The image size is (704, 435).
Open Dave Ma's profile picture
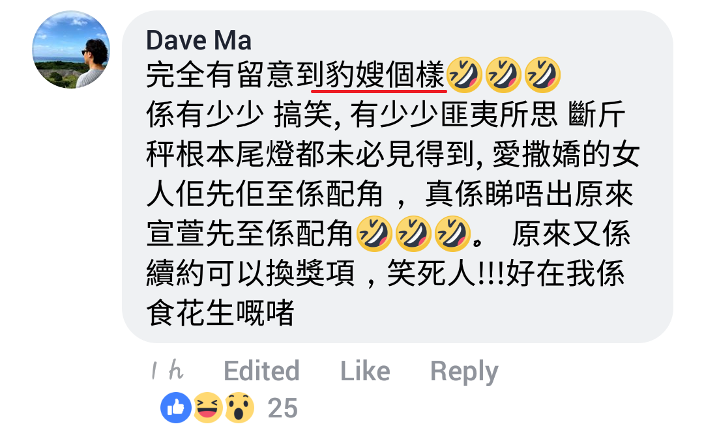pos(71,49)
